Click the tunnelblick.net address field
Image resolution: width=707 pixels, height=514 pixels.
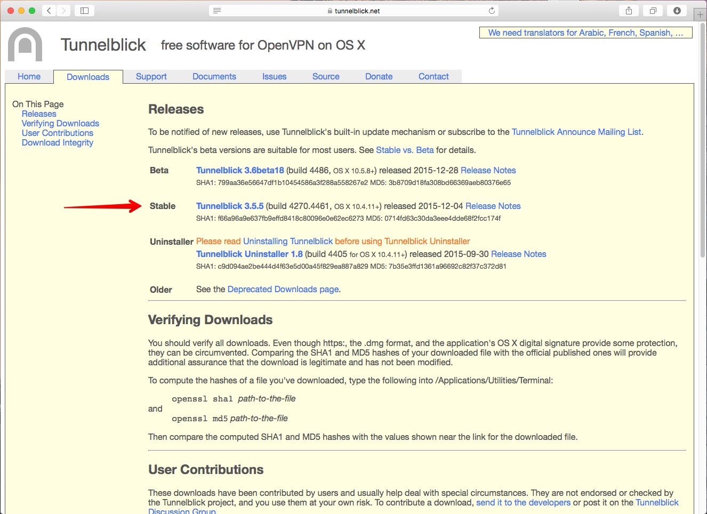tap(356, 11)
